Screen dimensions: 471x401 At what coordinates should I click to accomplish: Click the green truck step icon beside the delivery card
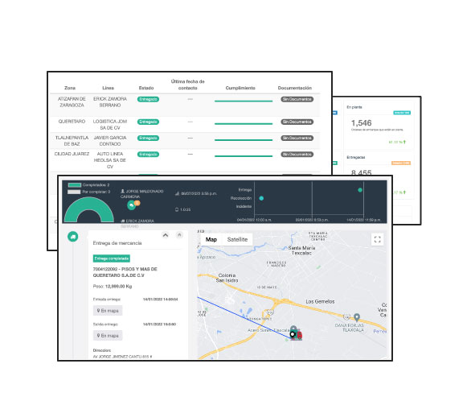pyautogui.click(x=72, y=237)
